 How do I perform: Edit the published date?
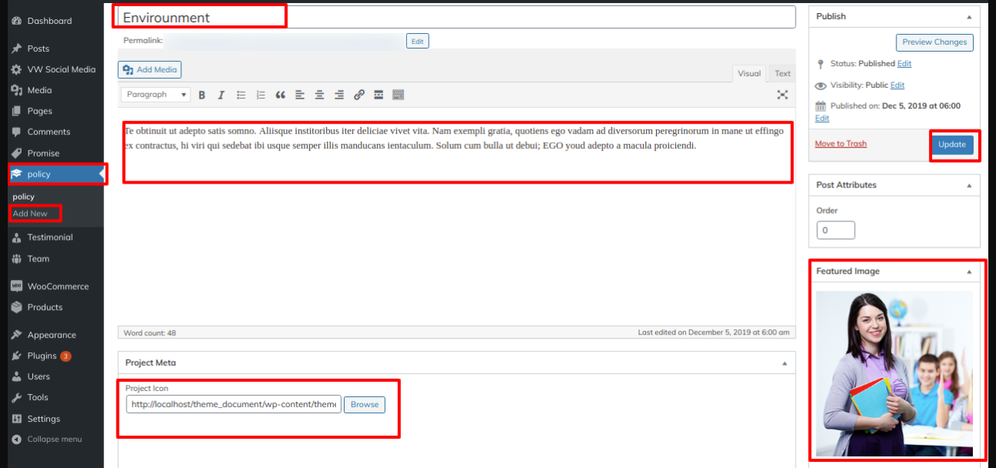click(822, 118)
